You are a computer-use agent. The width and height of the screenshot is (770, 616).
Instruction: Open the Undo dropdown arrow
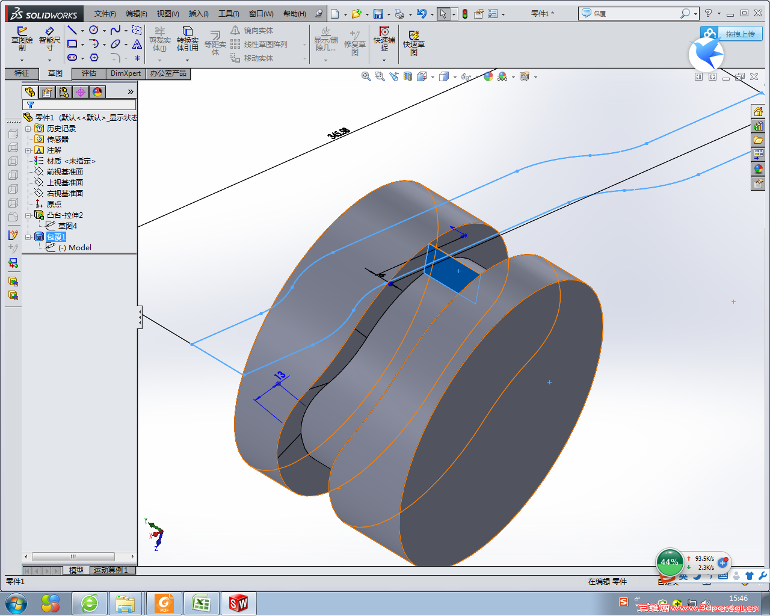tap(432, 14)
